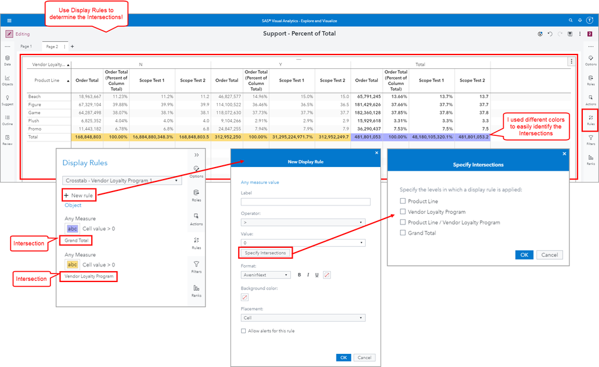Add a new page with plus button
The width and height of the screenshot is (599, 367).
pos(72,47)
